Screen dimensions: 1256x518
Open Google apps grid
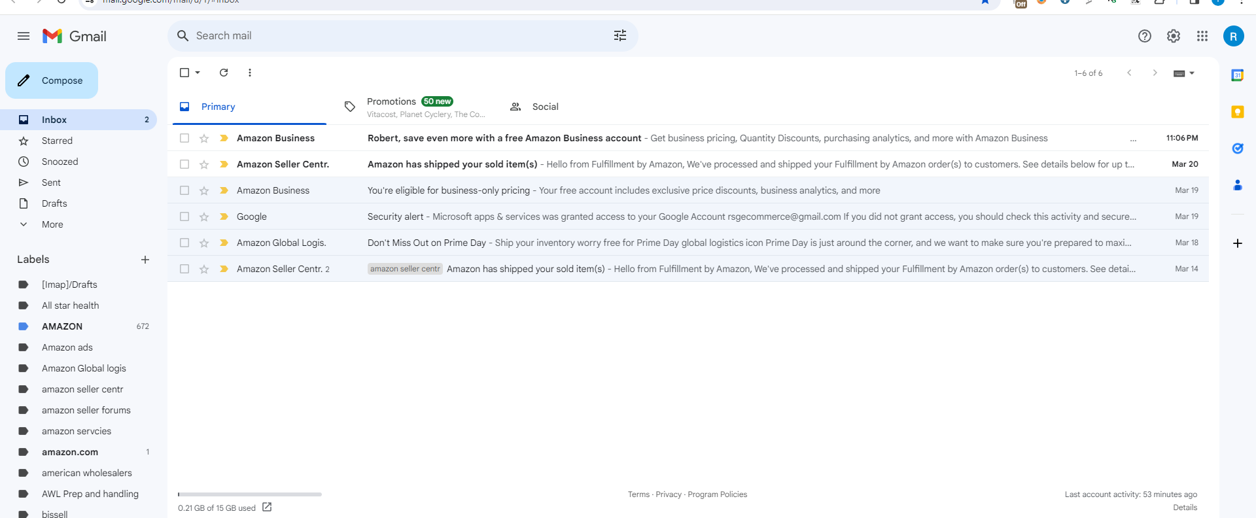(1202, 36)
